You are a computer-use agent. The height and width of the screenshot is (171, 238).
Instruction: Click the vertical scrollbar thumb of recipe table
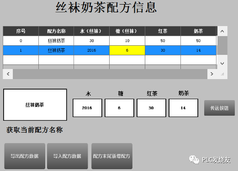222,45
